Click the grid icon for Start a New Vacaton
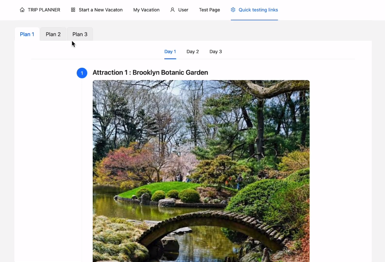Viewport: 385px width, 262px height. click(73, 10)
